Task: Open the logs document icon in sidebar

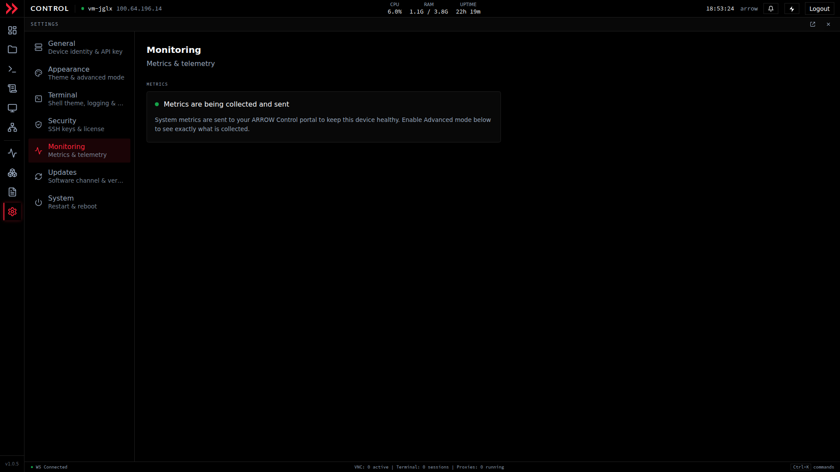Action: pos(12,192)
